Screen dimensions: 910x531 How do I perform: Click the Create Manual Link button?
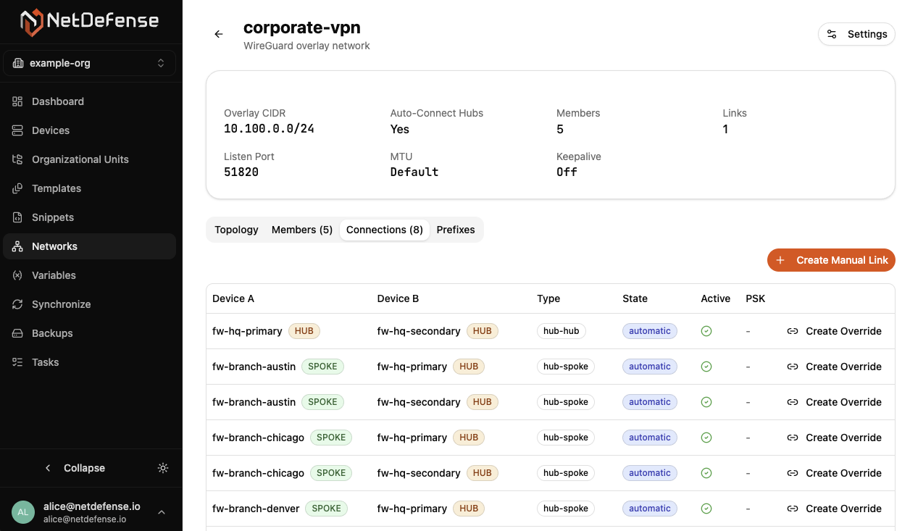[x=831, y=260]
